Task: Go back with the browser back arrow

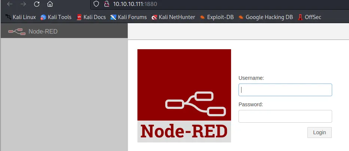Action: (10, 4)
